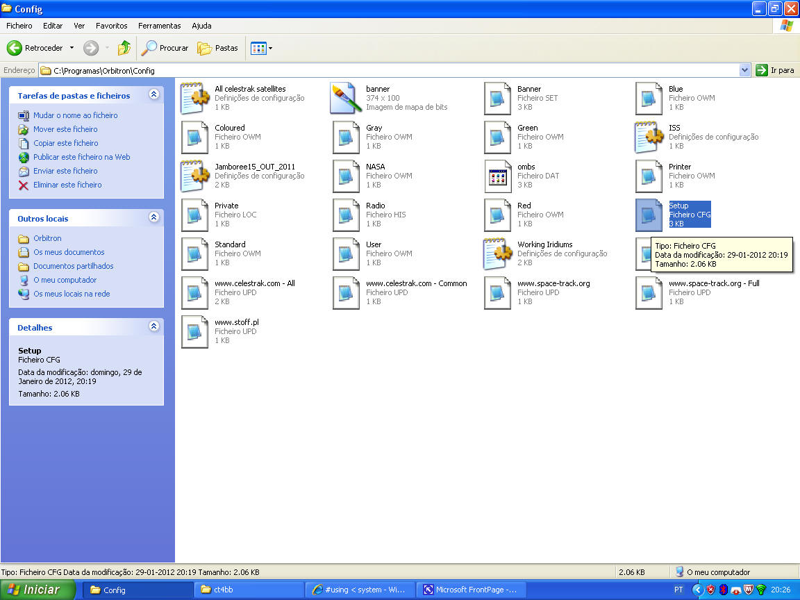Click the address bar path field
This screenshot has width=800, height=600.
[x=389, y=70]
